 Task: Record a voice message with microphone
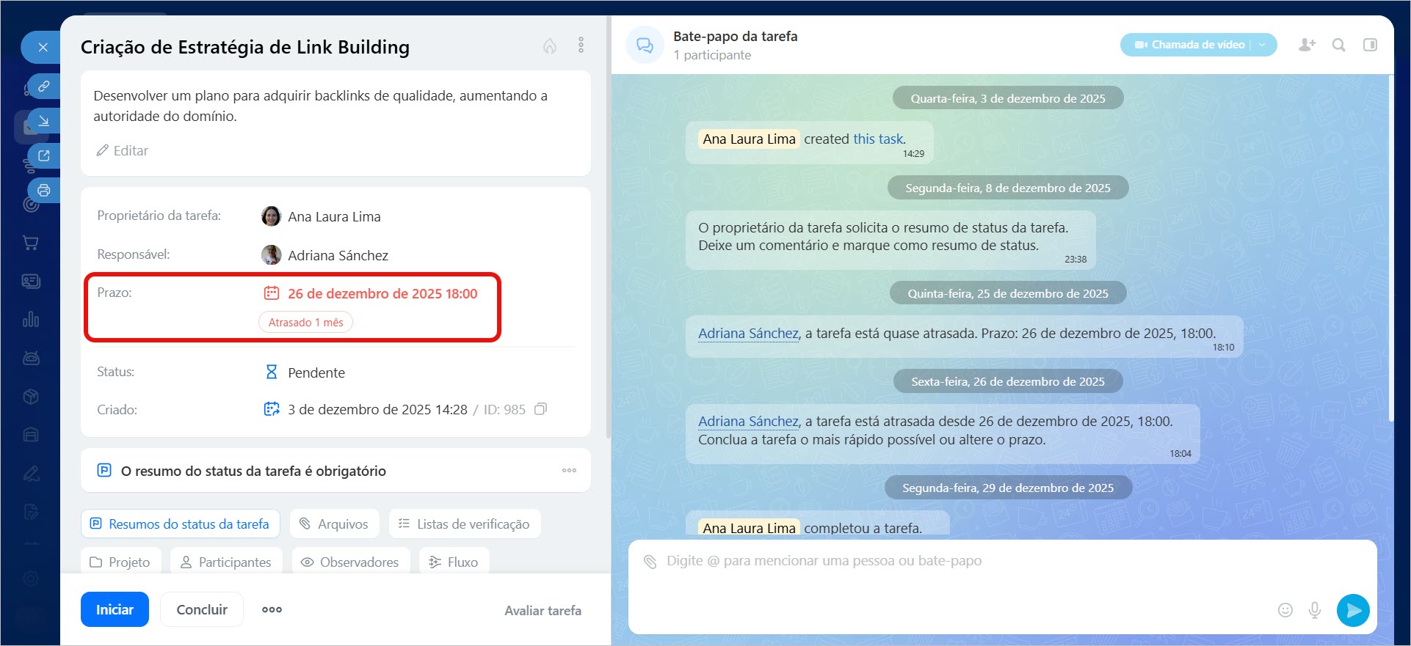tap(1315, 610)
